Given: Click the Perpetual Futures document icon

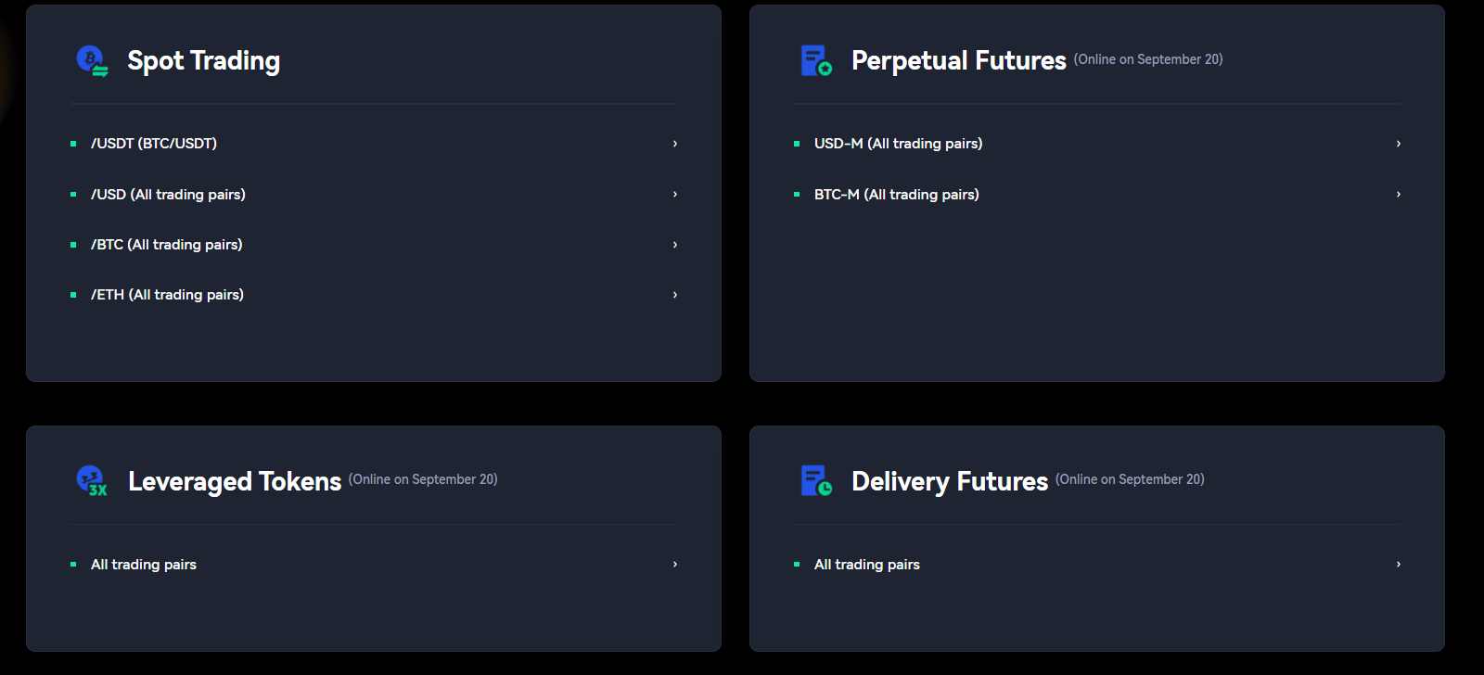Looking at the screenshot, I should click(x=816, y=60).
